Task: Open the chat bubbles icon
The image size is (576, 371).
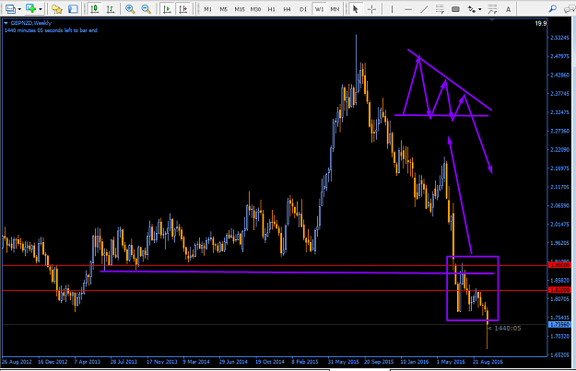Action: click(x=570, y=9)
